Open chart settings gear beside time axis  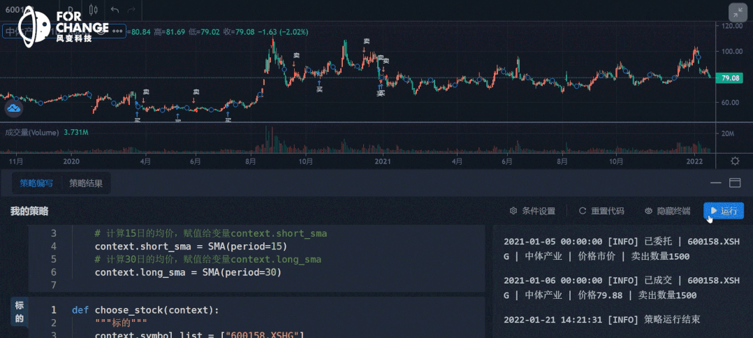[x=735, y=161]
